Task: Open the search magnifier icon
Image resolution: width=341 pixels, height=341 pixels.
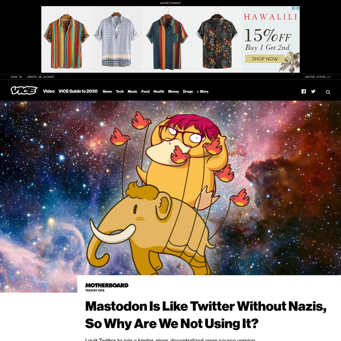Action: (328, 92)
